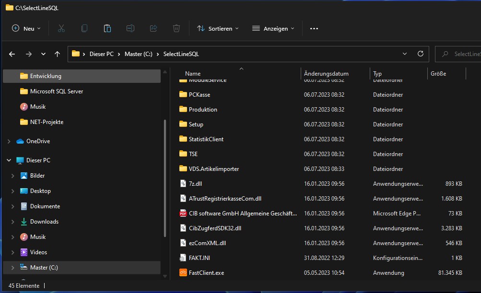The height and width of the screenshot is (293, 481).
Task: Click the Delete trash can icon
Action: 176,28
